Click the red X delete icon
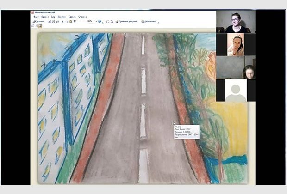Screen dimensions: 287x194 (x=75, y=21)
